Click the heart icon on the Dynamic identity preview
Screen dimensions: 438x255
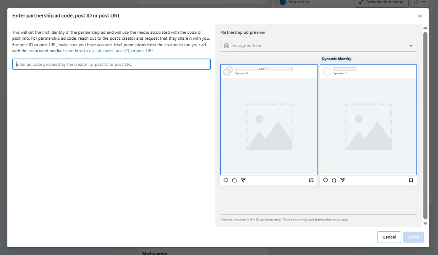pyautogui.click(x=325, y=180)
